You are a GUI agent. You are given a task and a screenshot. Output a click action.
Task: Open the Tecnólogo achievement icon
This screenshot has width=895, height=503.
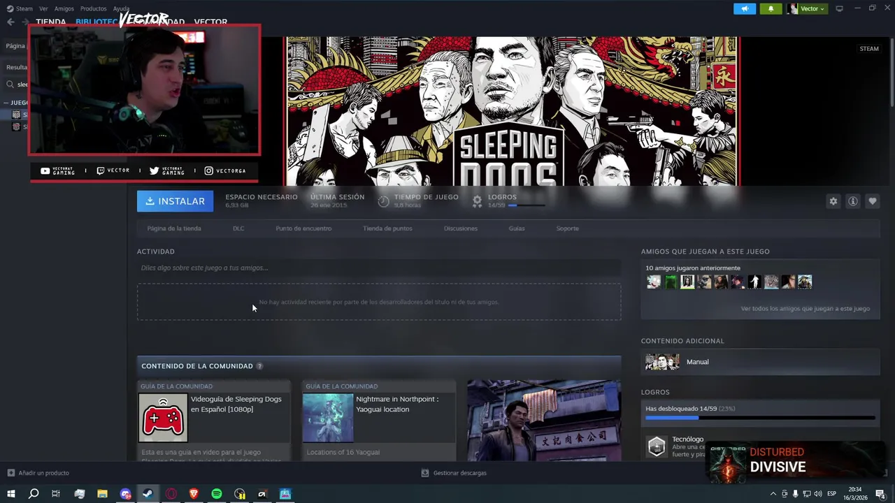pyautogui.click(x=657, y=446)
